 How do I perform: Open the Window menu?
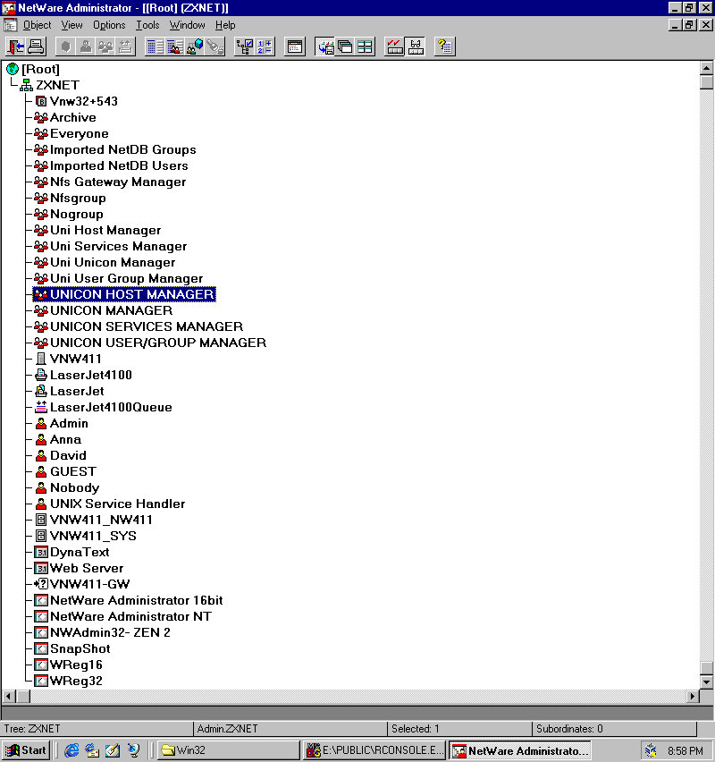pyautogui.click(x=187, y=25)
